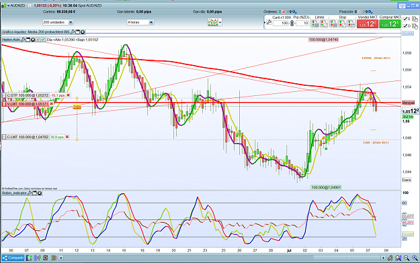
Task: Remove the Heikin-Ashi indicator
Action: coord(33,40)
